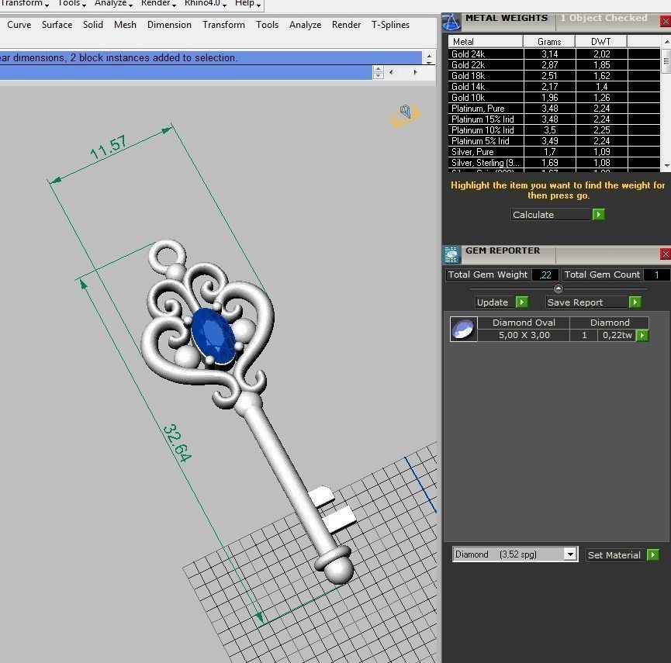Click the command line left arrow
Screen dimensions: 671x663
tap(391, 73)
